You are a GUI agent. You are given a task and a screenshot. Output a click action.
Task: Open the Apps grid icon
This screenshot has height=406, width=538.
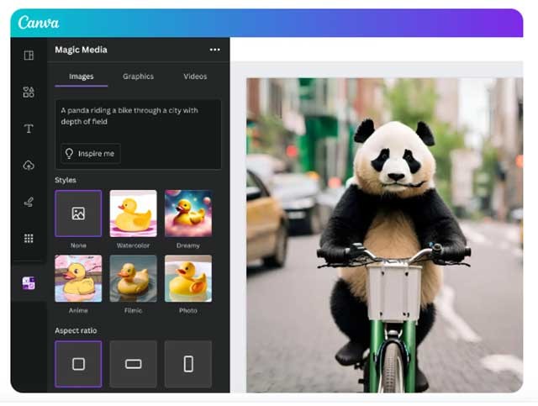29,239
